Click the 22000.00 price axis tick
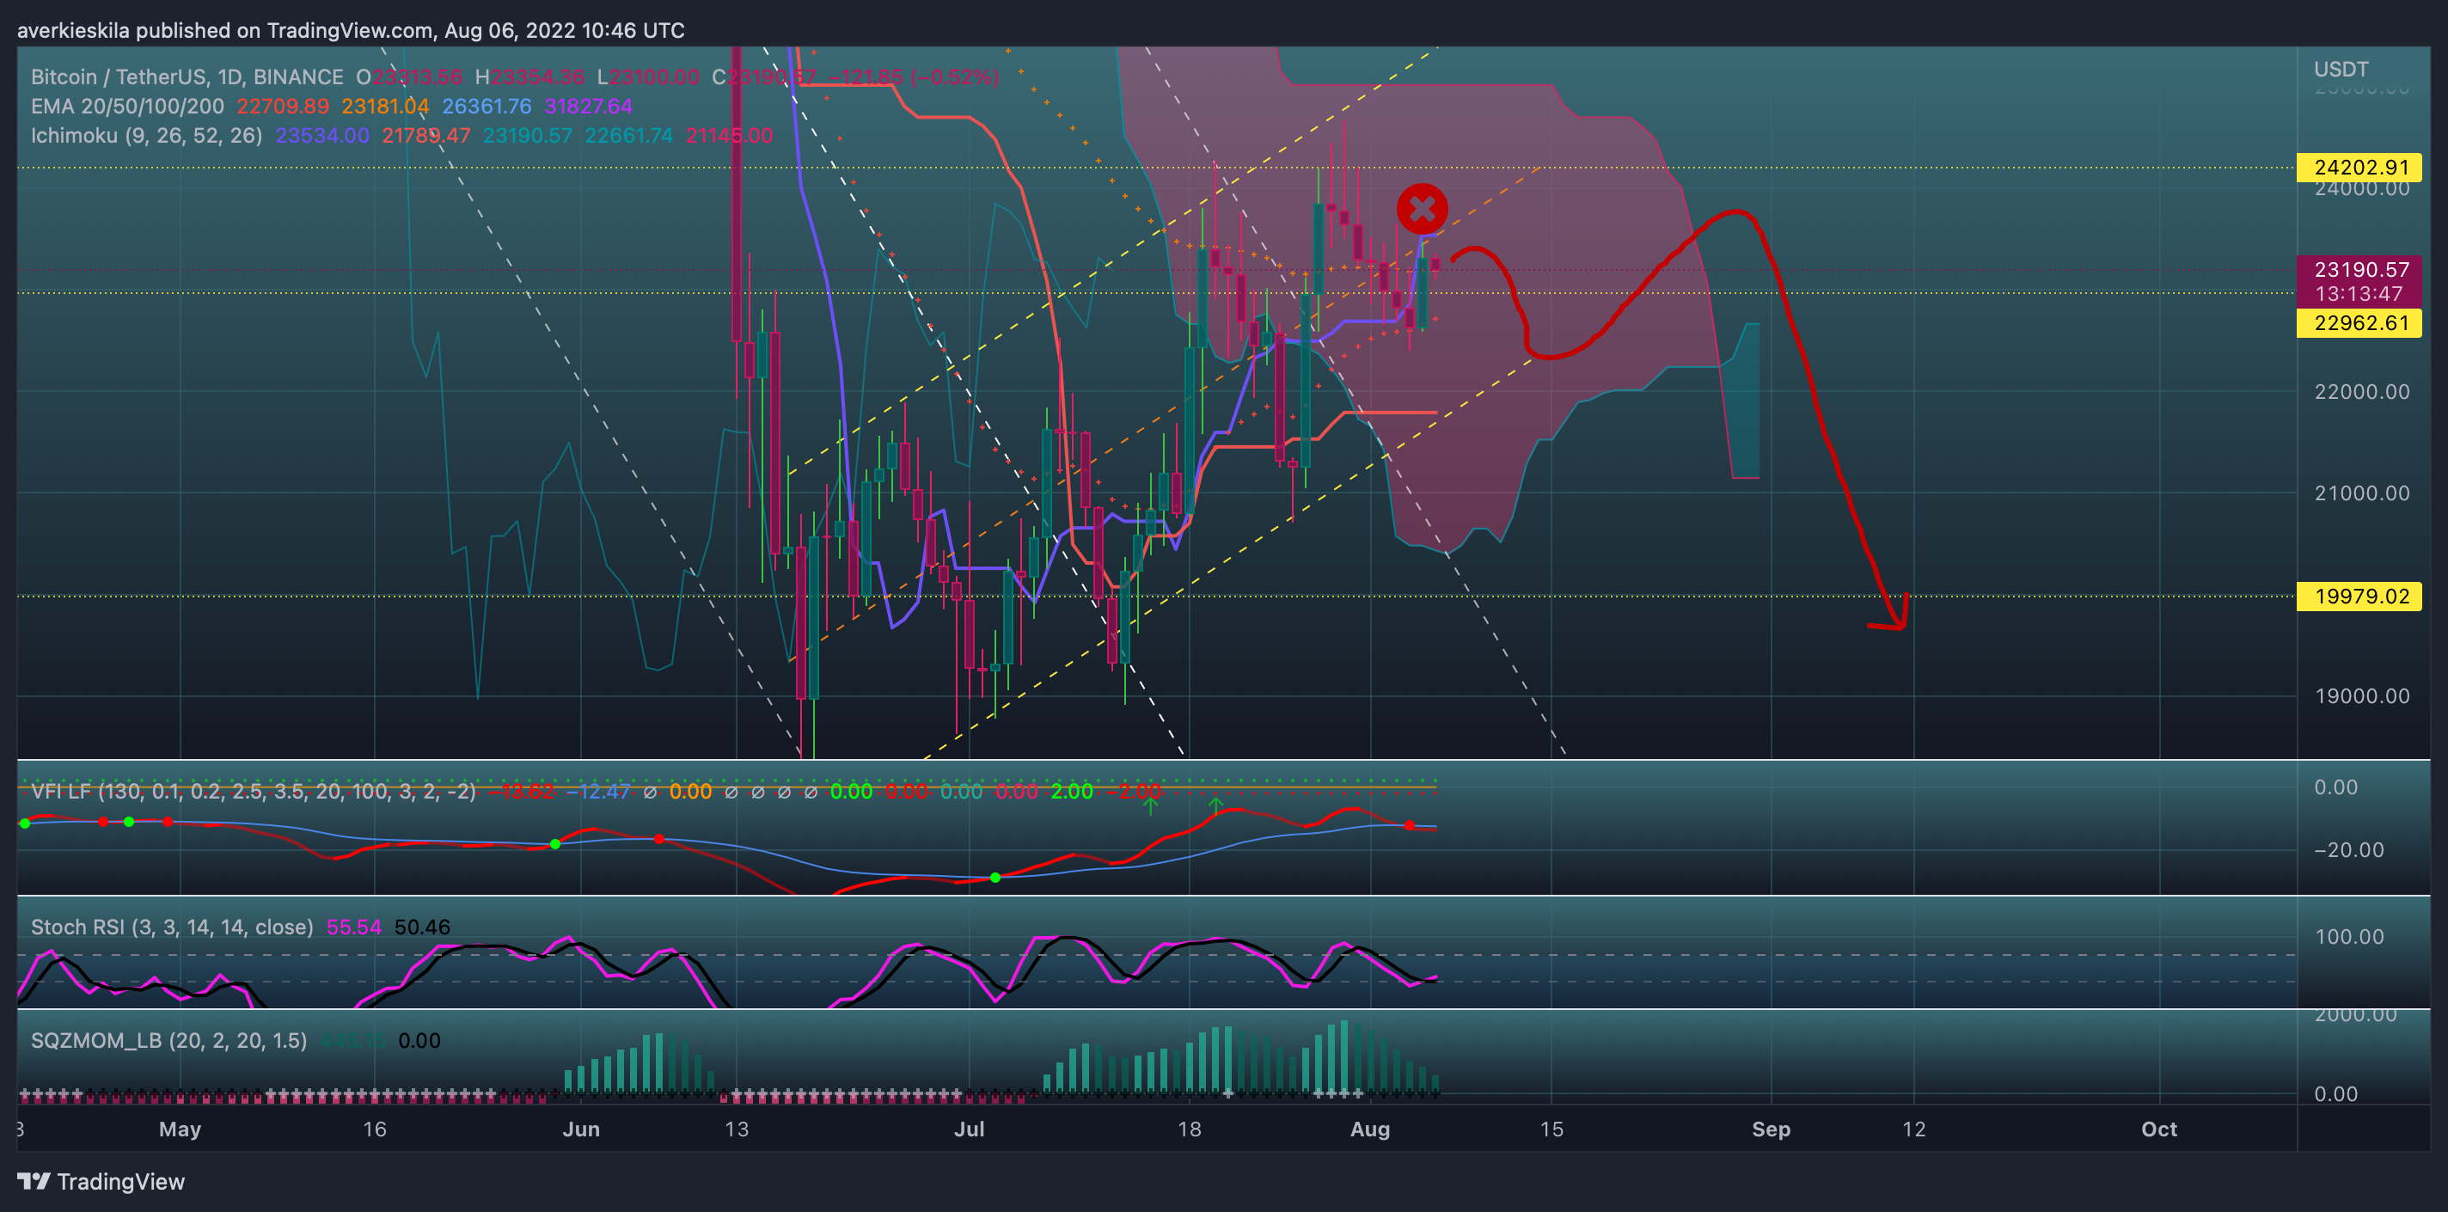Screen dimensions: 2448x1212 (2361, 392)
